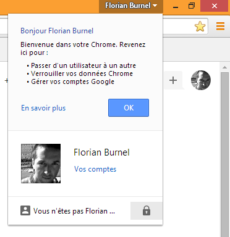The width and height of the screenshot is (230, 237).
Task: Bookmark this page with the star icon
Action: [200, 27]
